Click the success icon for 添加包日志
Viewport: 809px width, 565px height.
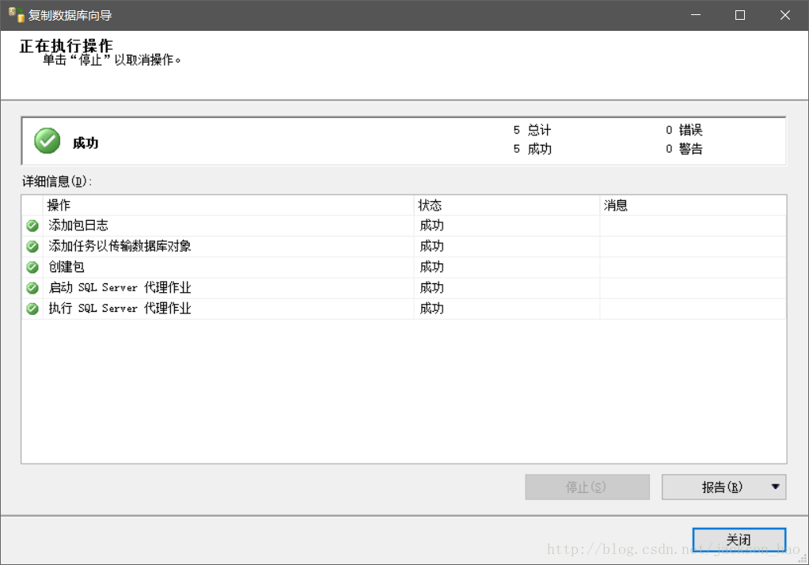tap(32, 226)
